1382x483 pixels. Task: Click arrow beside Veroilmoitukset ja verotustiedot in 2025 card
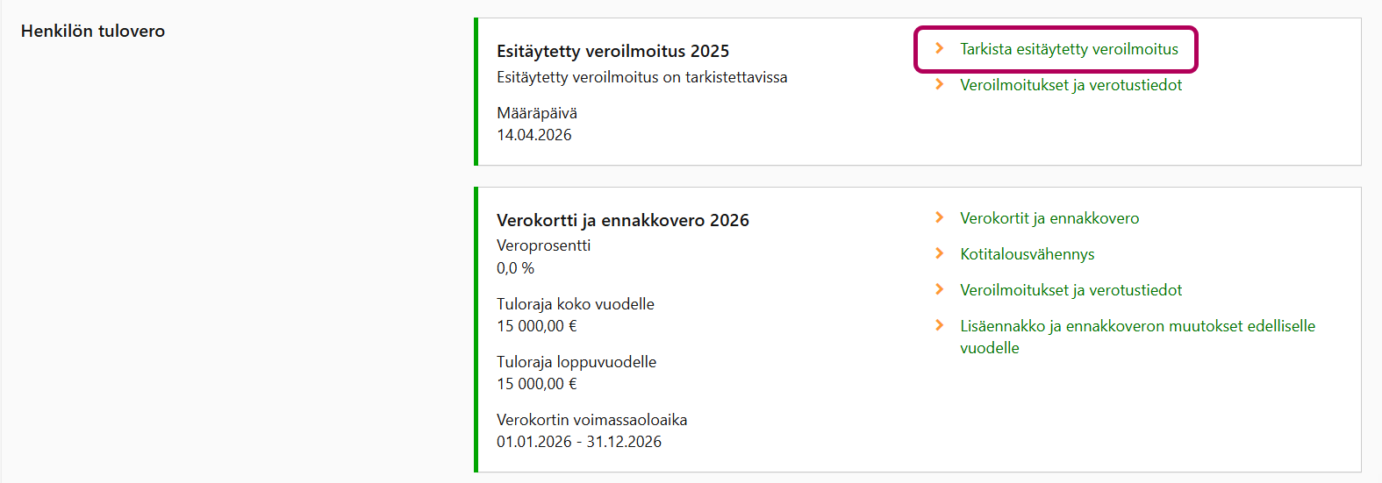coord(940,84)
